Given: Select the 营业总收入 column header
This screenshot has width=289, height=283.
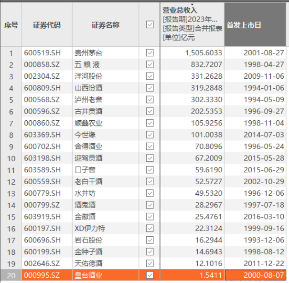Looking at the screenshot, I should pyautogui.click(x=192, y=24).
